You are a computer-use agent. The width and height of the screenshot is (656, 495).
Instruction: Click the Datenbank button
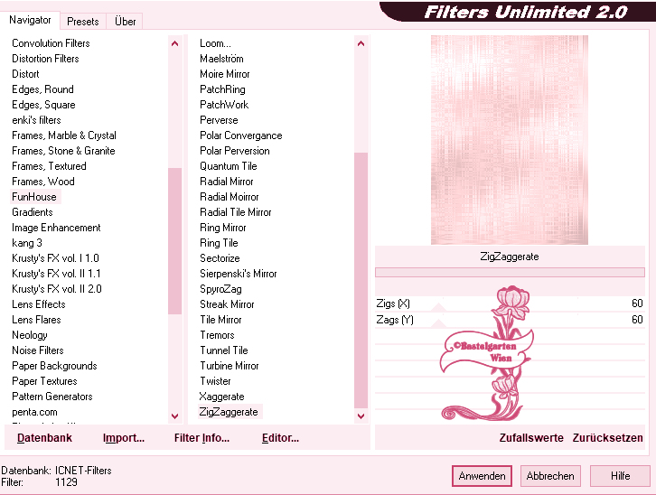(45, 438)
